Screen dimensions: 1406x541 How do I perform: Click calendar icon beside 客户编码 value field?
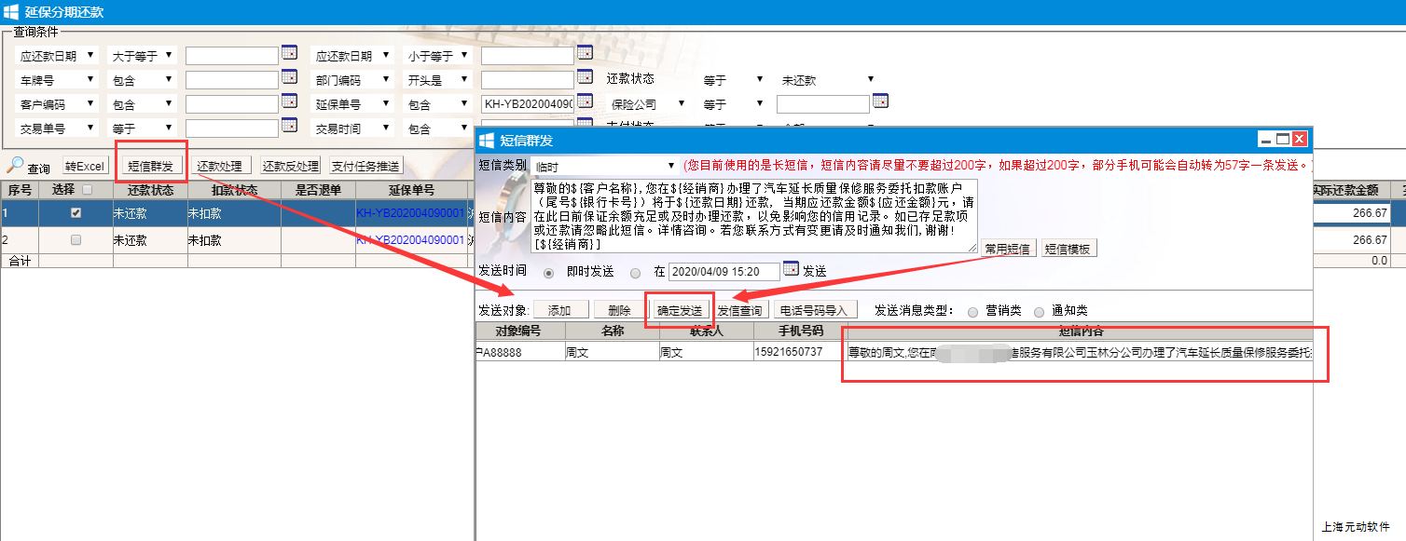coord(289,102)
